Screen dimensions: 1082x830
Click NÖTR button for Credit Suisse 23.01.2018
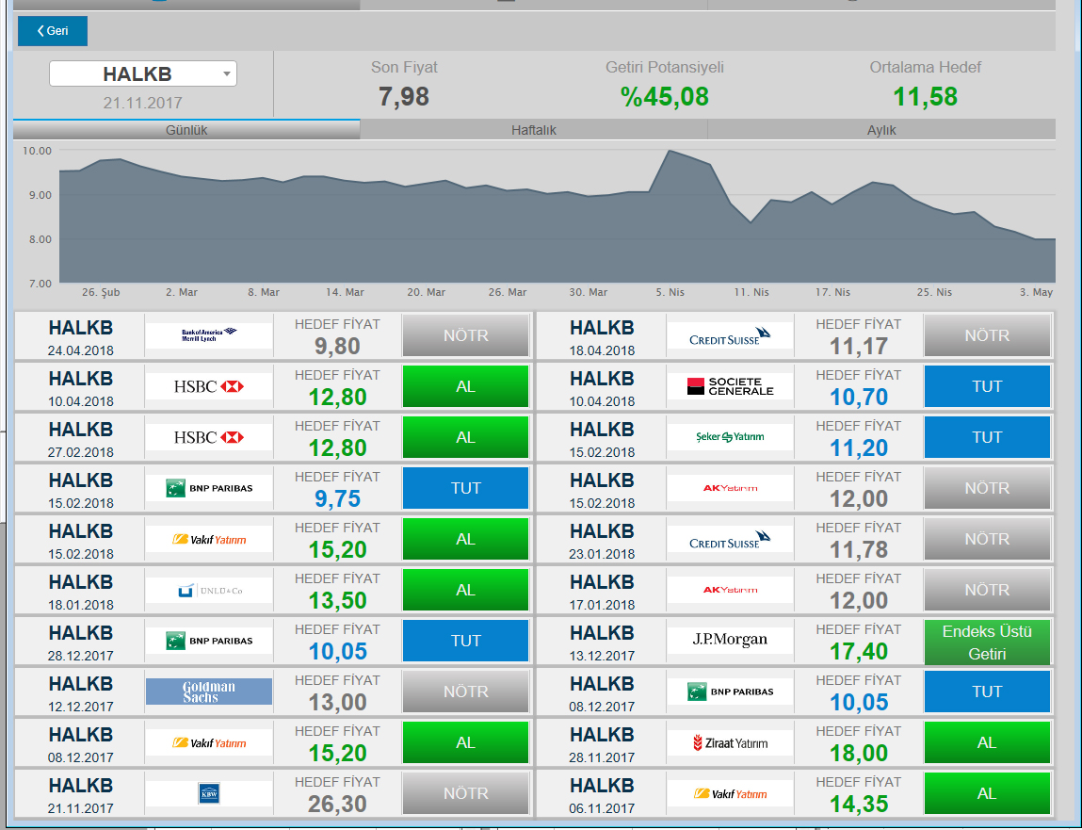coord(987,539)
